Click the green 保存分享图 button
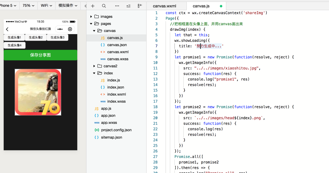The image size is (329, 173). pos(40,55)
